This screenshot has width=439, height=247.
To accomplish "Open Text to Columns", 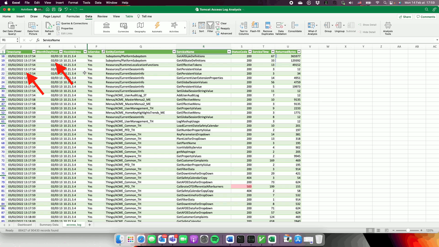I will pyautogui.click(x=243, y=28).
